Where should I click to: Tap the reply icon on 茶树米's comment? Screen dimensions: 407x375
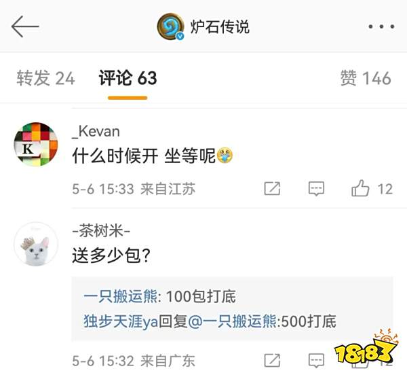(316, 361)
